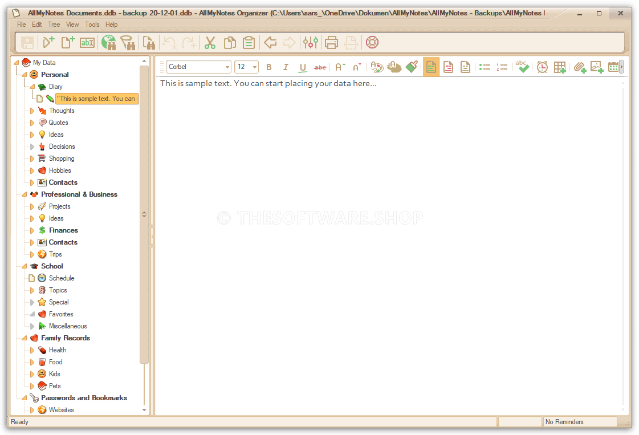The image size is (639, 435).
Task: Open the filter search funnel-binoculars icon
Action: tap(128, 42)
